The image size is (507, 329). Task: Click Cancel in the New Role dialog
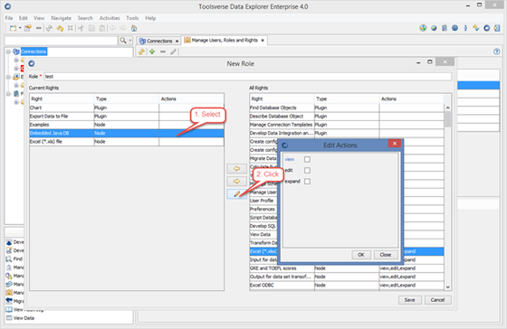[437, 300]
